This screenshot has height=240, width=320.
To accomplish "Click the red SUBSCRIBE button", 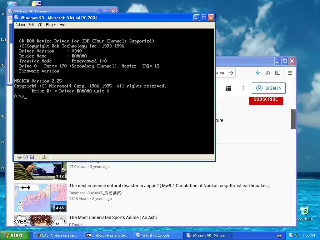I will [x=266, y=101].
